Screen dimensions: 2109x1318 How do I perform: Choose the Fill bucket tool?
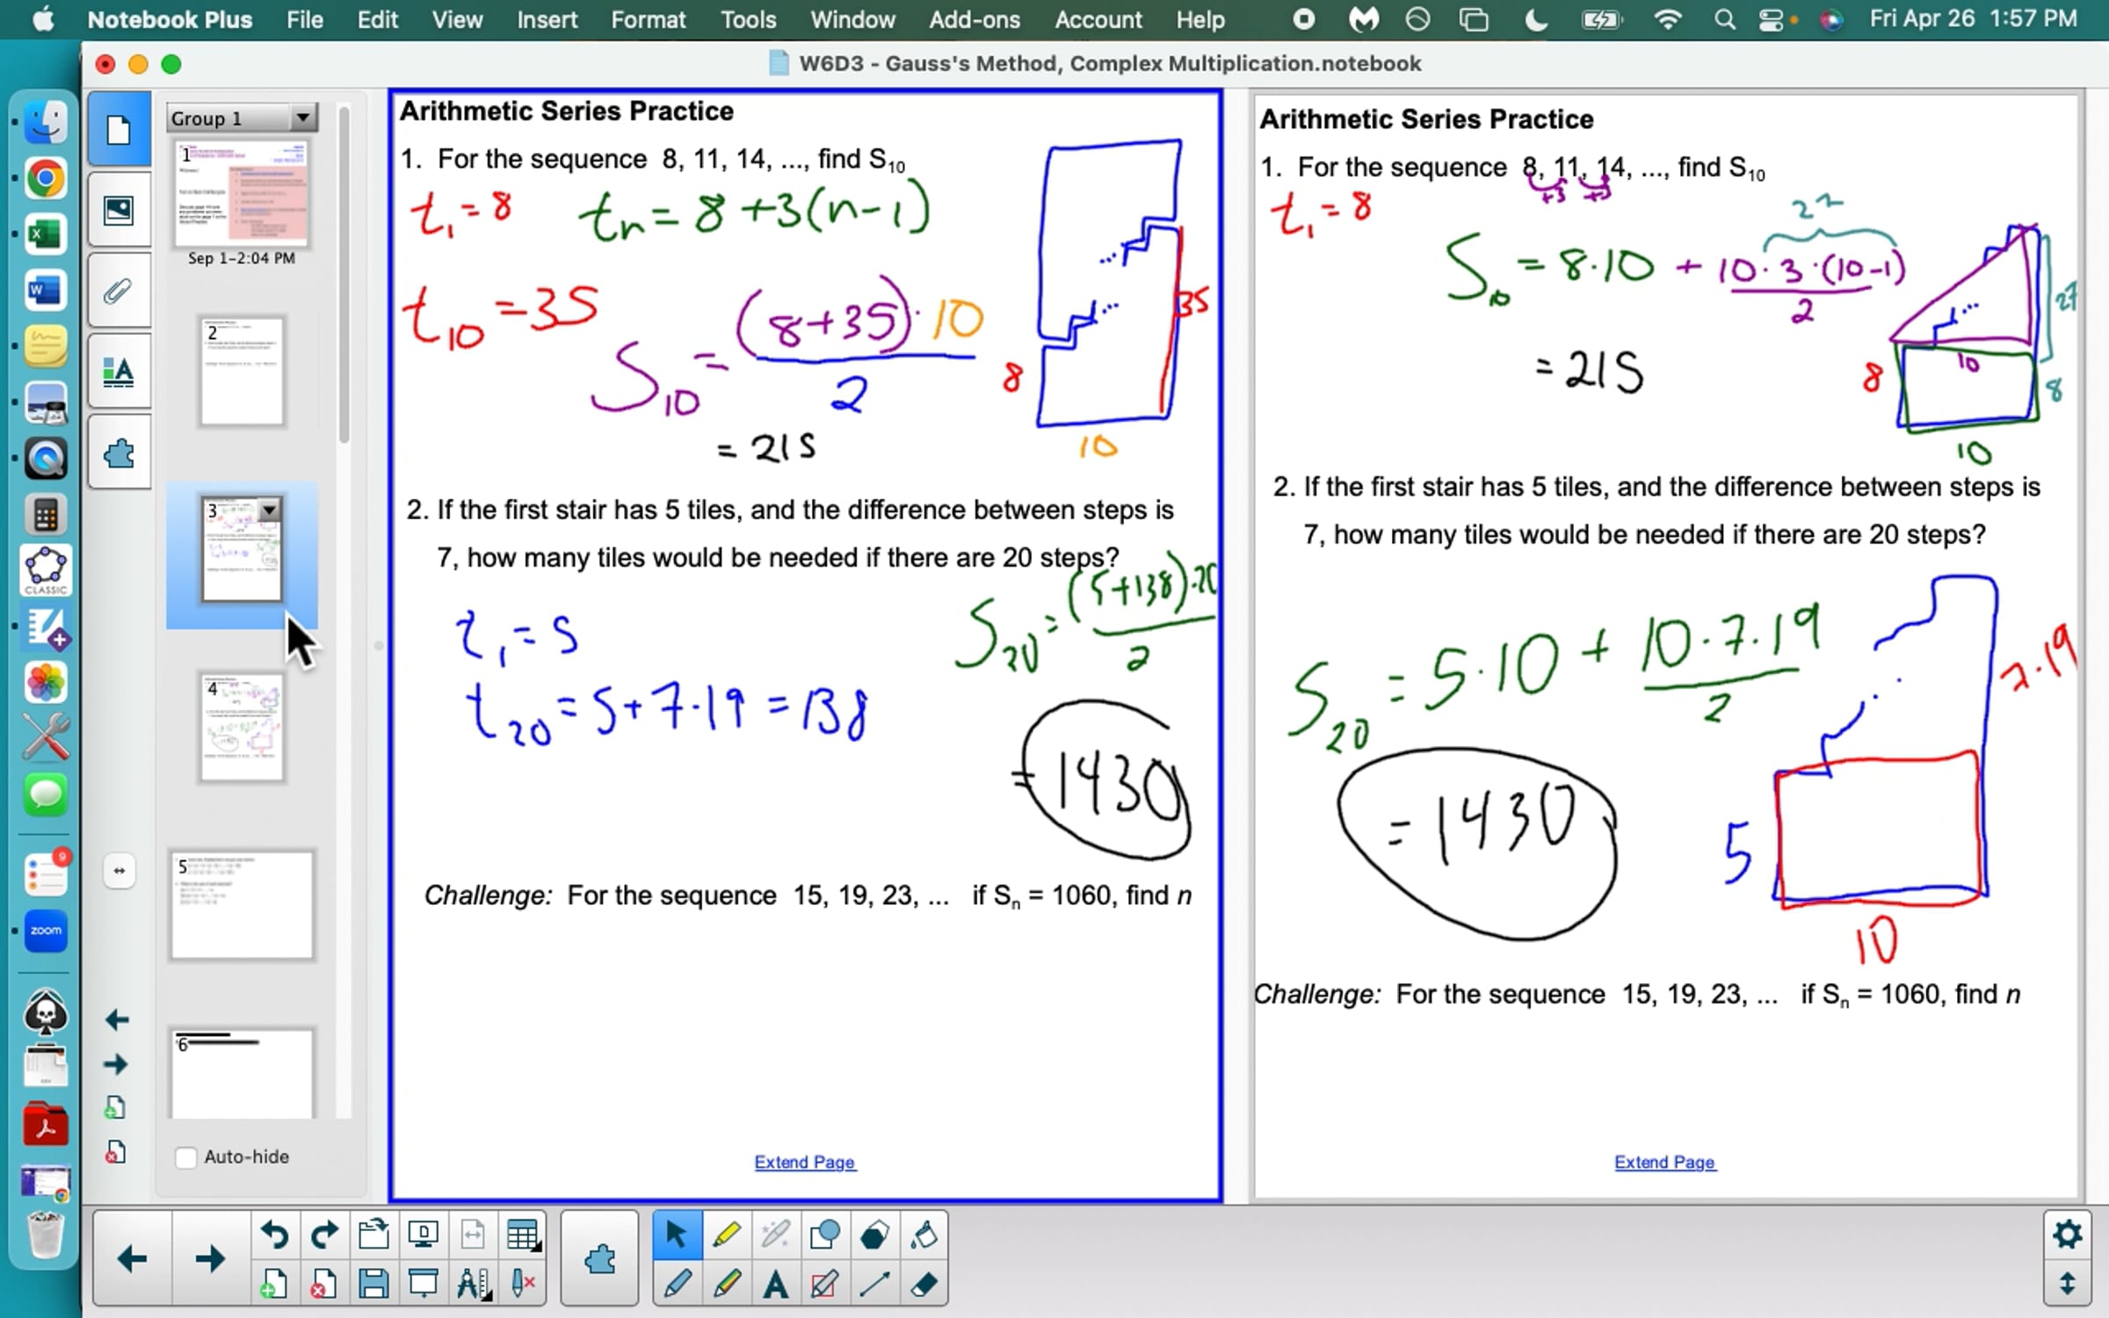(x=924, y=1235)
